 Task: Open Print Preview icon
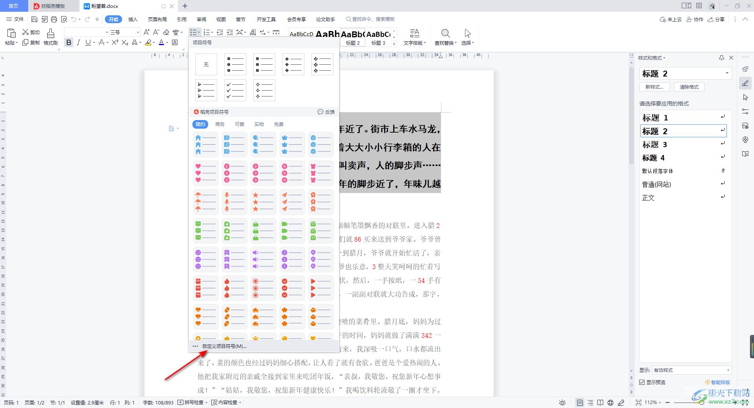(x=64, y=19)
